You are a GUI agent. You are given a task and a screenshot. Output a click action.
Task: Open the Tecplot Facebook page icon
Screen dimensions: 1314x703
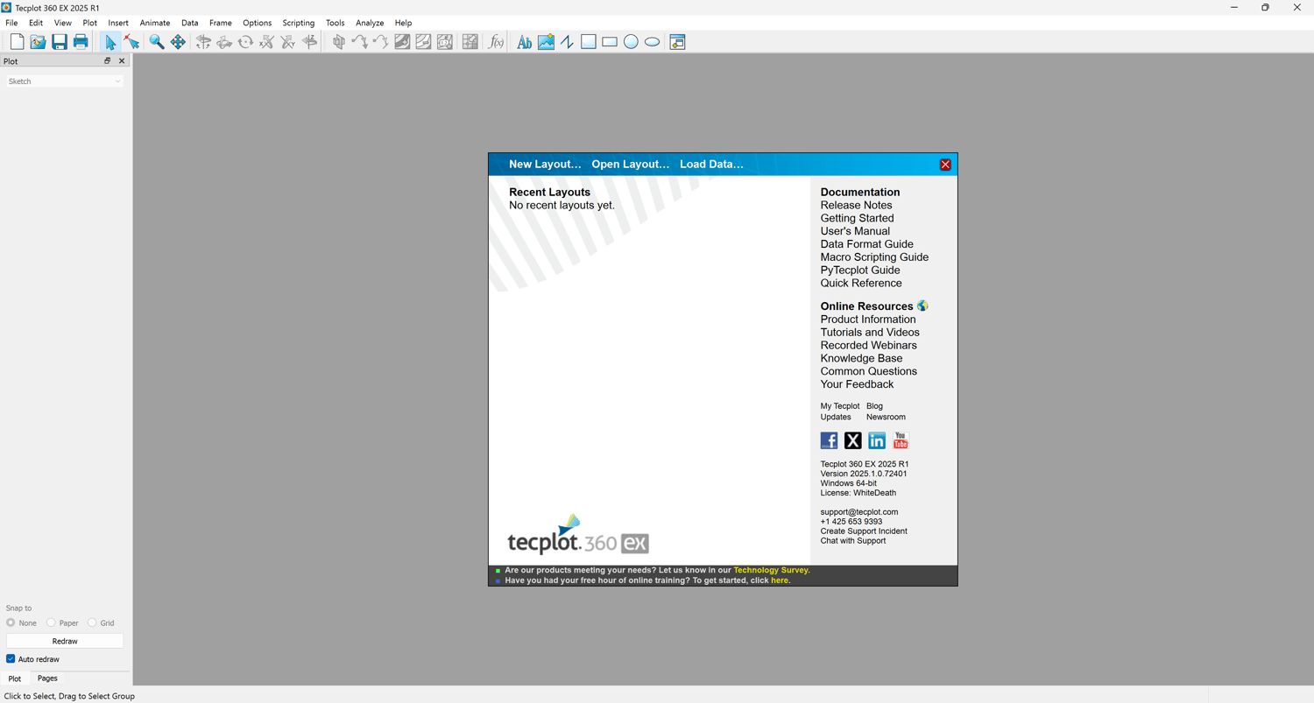(x=829, y=440)
